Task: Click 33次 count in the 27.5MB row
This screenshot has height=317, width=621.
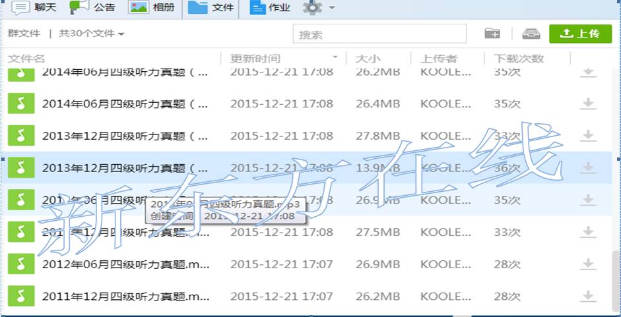Action: click(x=507, y=232)
